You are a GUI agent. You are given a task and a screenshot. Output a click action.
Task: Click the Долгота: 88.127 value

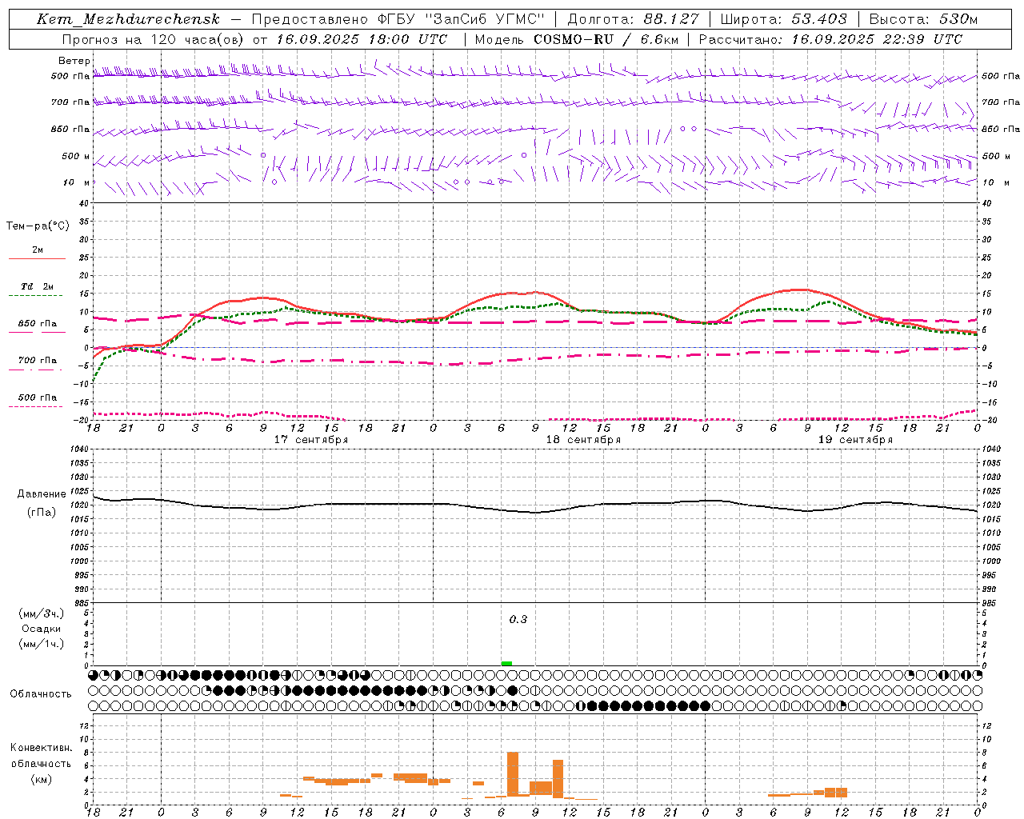pos(633,19)
